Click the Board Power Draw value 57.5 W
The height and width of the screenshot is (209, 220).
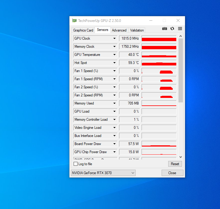point(130,144)
